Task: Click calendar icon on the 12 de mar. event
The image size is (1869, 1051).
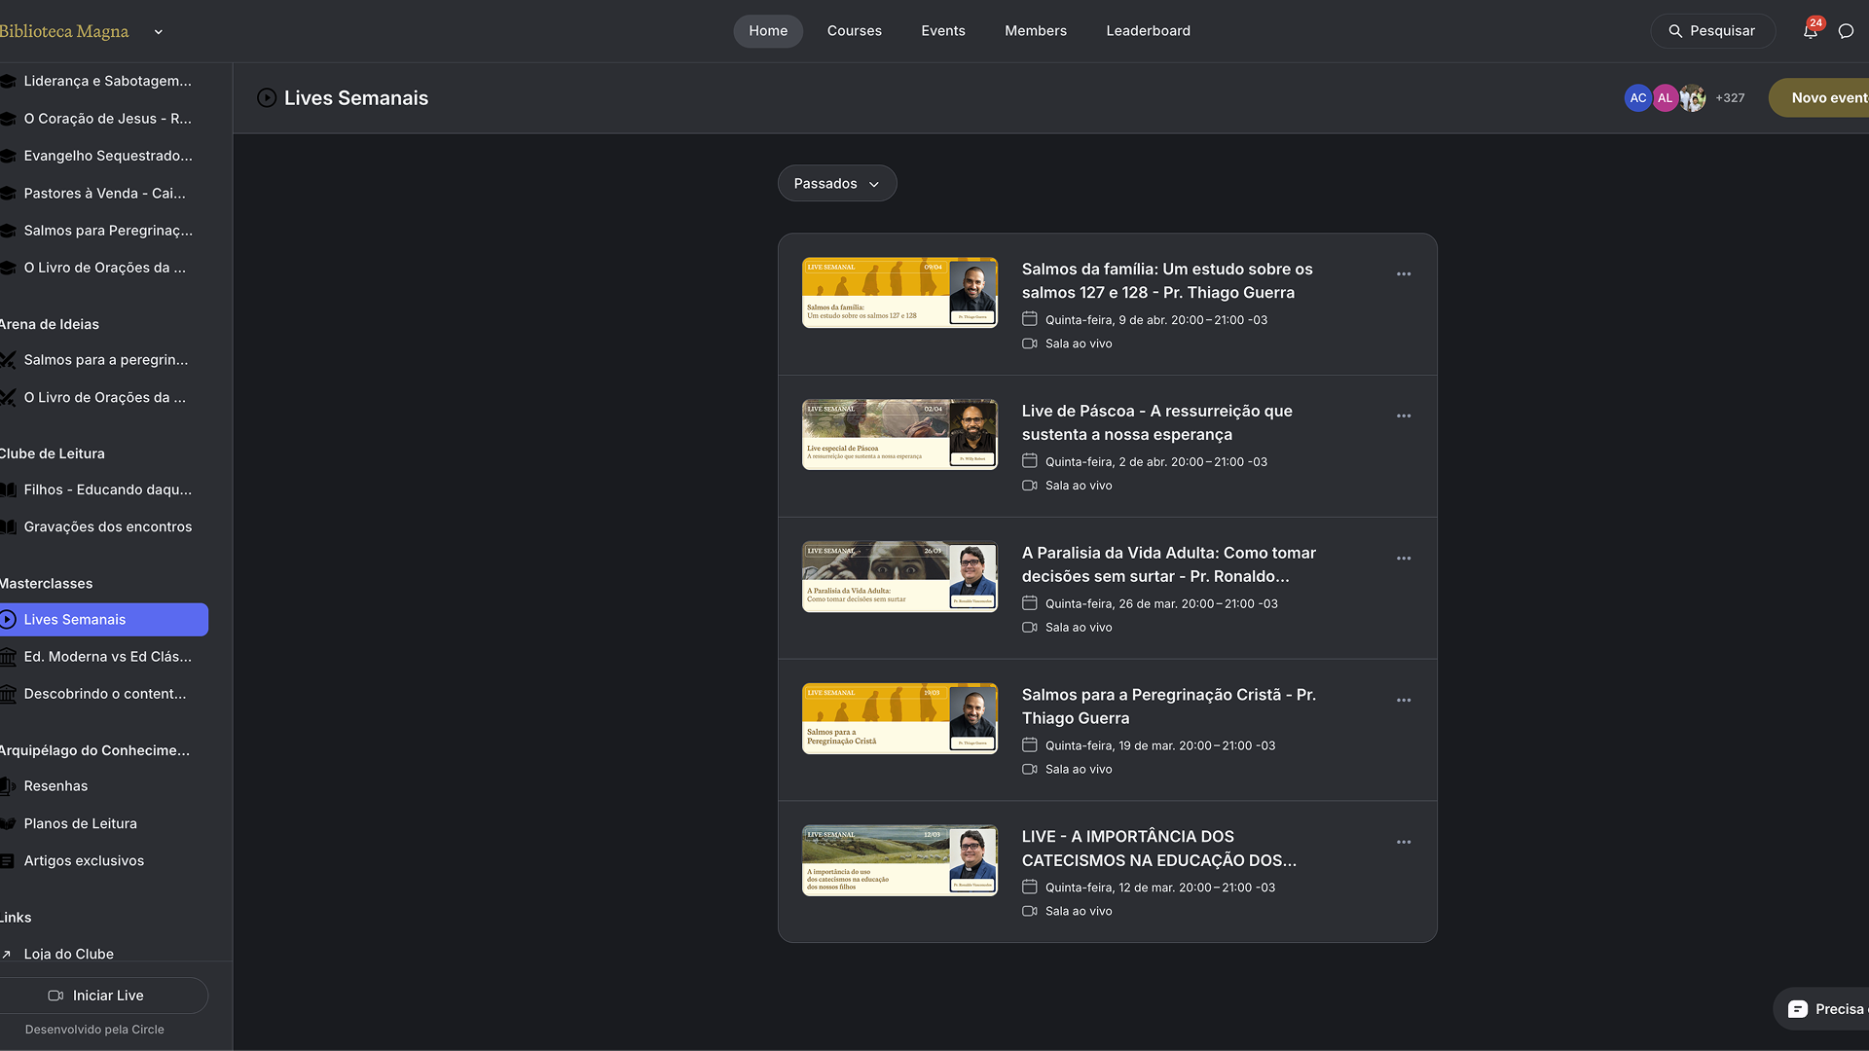Action: (x=1029, y=888)
